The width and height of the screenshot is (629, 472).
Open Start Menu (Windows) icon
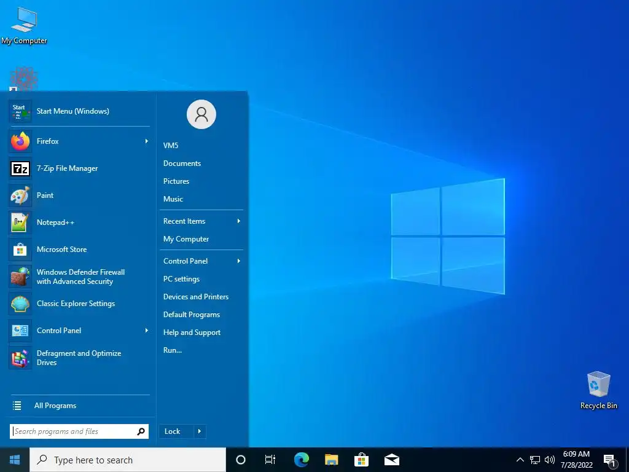click(x=20, y=111)
